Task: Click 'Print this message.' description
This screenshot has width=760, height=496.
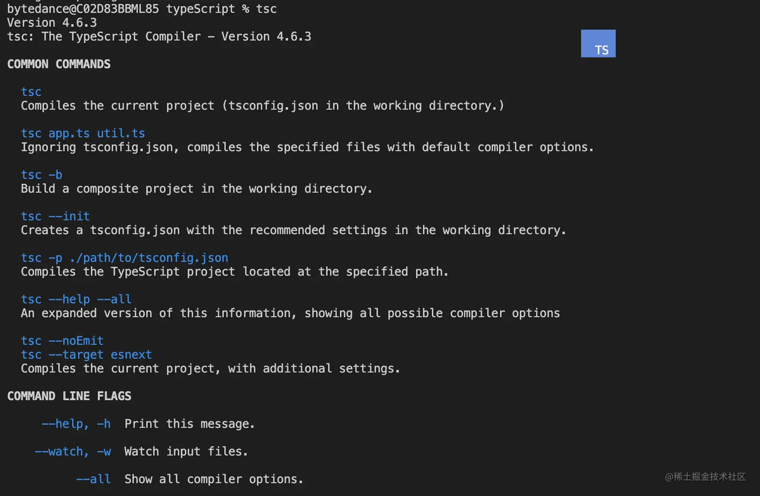Action: pyautogui.click(x=189, y=424)
